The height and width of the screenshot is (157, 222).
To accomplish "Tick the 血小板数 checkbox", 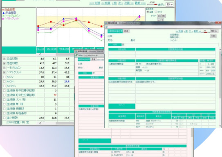I will point(4,118).
